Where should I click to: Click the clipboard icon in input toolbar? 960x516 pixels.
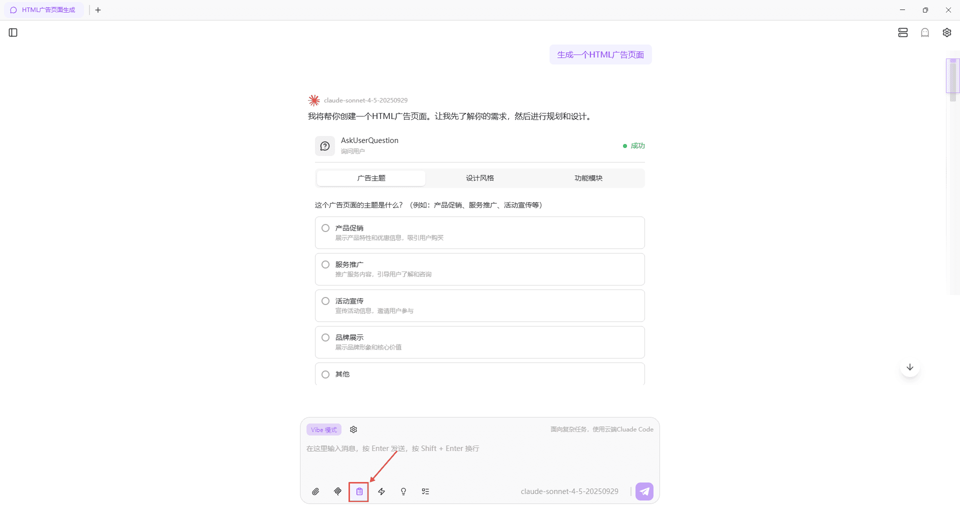tap(359, 491)
